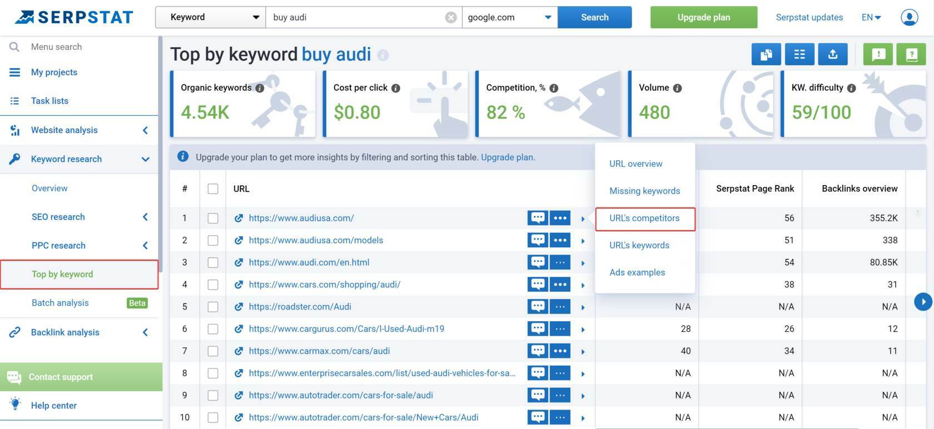Click the round blue scroll-right arrow
Screen dimensions: 934x429
[x=923, y=302]
